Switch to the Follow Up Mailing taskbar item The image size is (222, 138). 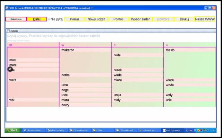click(x=57, y=130)
